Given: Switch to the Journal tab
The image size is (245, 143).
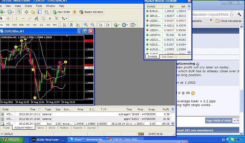Looking at the screenshot, I should pyautogui.click(x=91, y=128).
